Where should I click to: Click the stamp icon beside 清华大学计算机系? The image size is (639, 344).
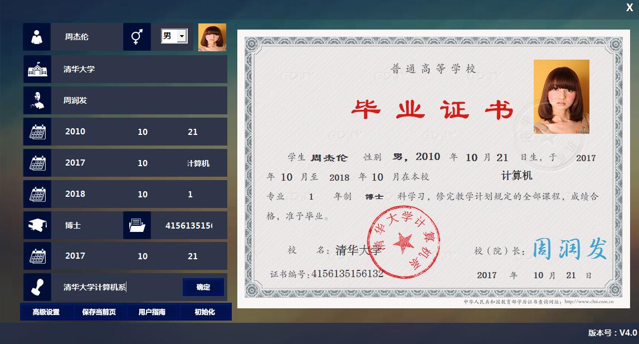(x=37, y=287)
